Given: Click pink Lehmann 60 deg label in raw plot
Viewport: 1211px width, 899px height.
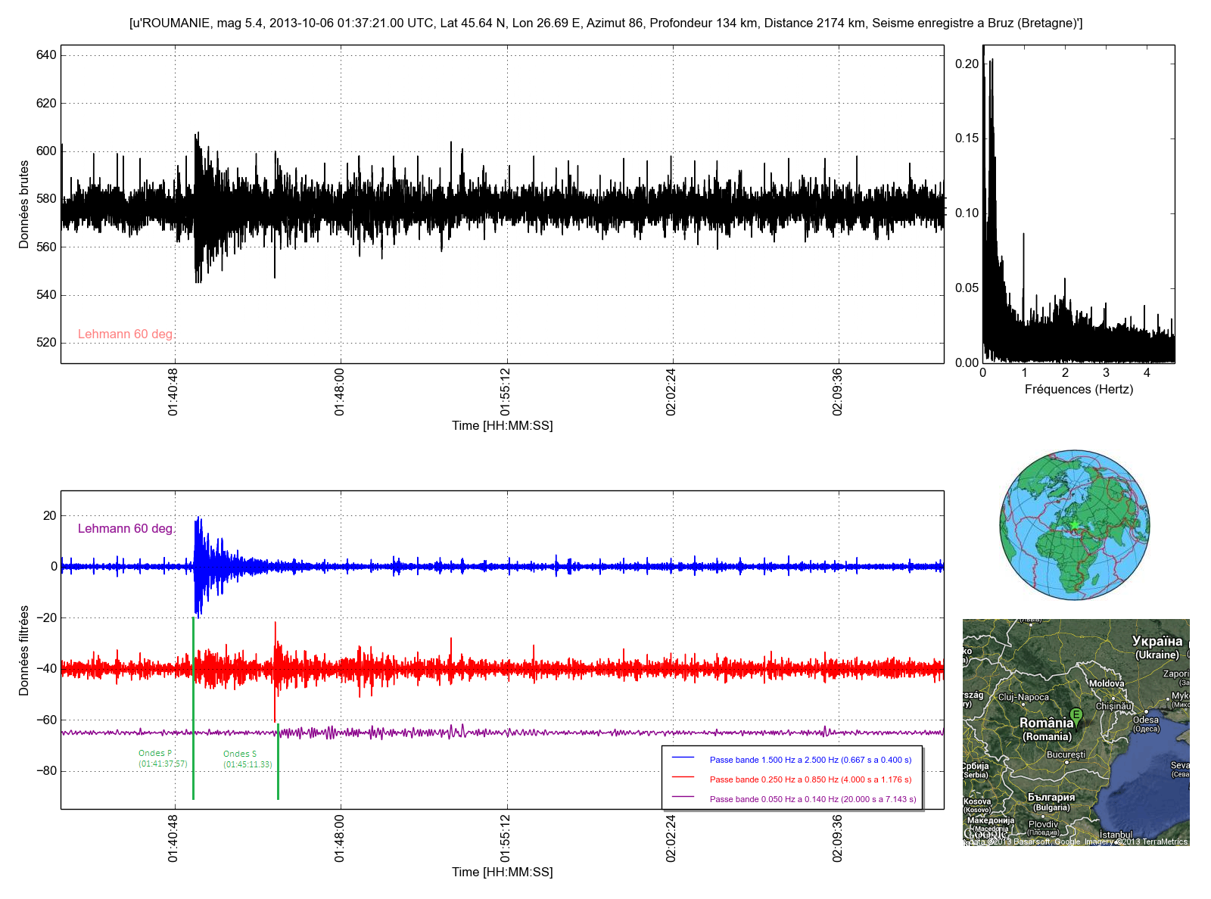Looking at the screenshot, I should pyautogui.click(x=126, y=334).
